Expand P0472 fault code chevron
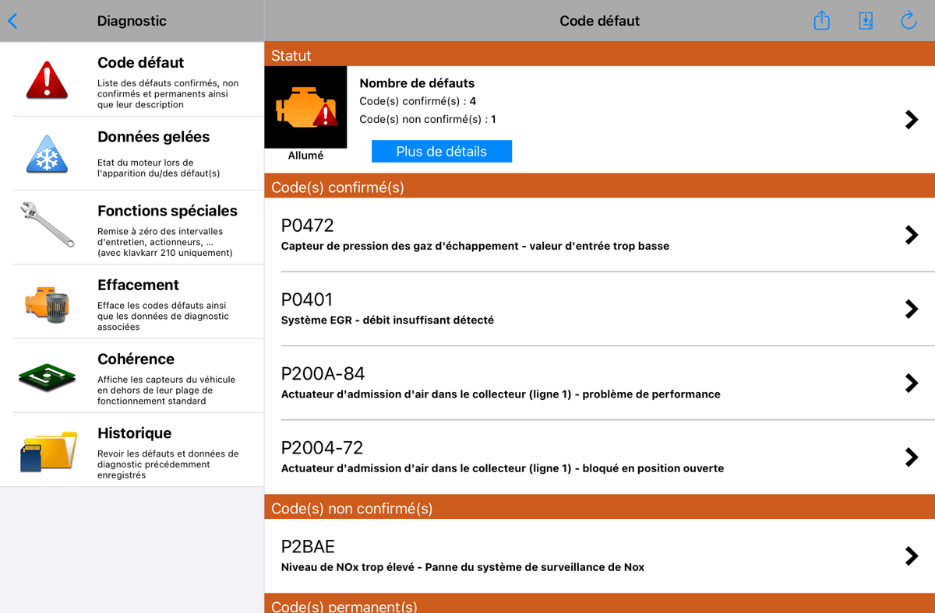The height and width of the screenshot is (613, 935). (x=912, y=234)
